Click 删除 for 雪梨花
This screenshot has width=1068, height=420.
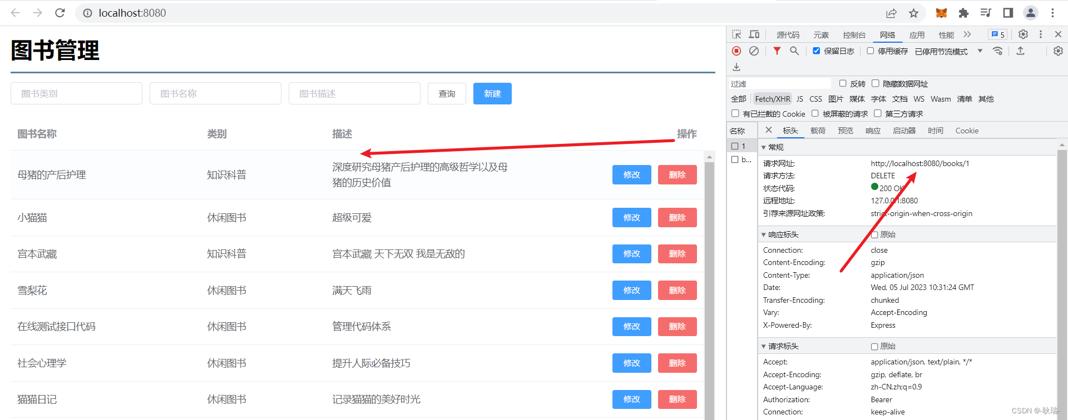pos(678,290)
